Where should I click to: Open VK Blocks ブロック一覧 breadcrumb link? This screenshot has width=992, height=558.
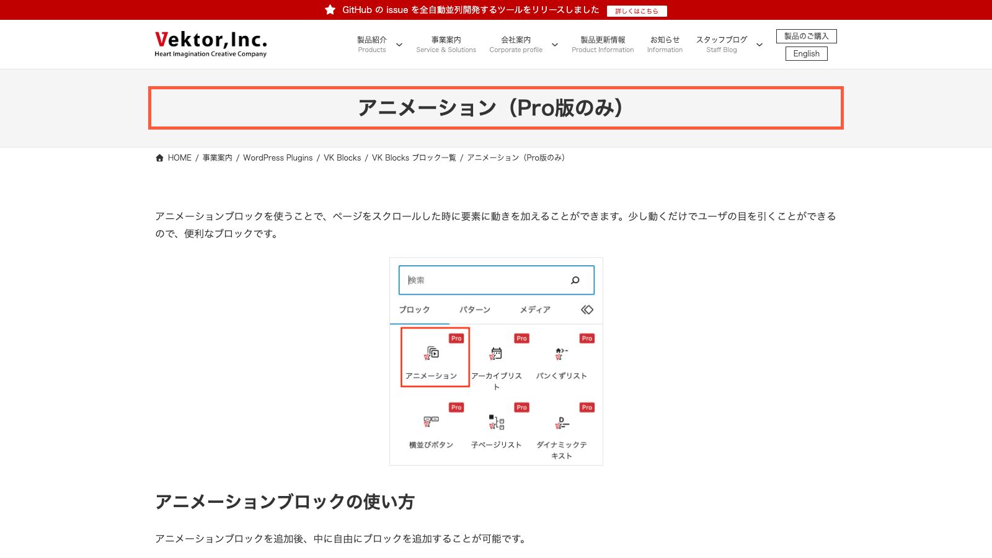point(414,157)
